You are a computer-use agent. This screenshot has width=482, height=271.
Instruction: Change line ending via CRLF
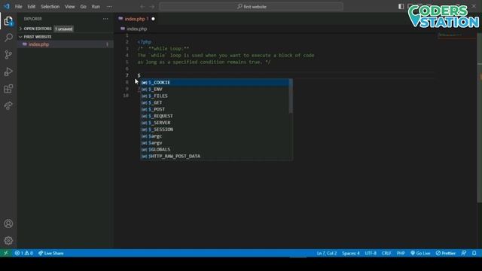[386, 253]
